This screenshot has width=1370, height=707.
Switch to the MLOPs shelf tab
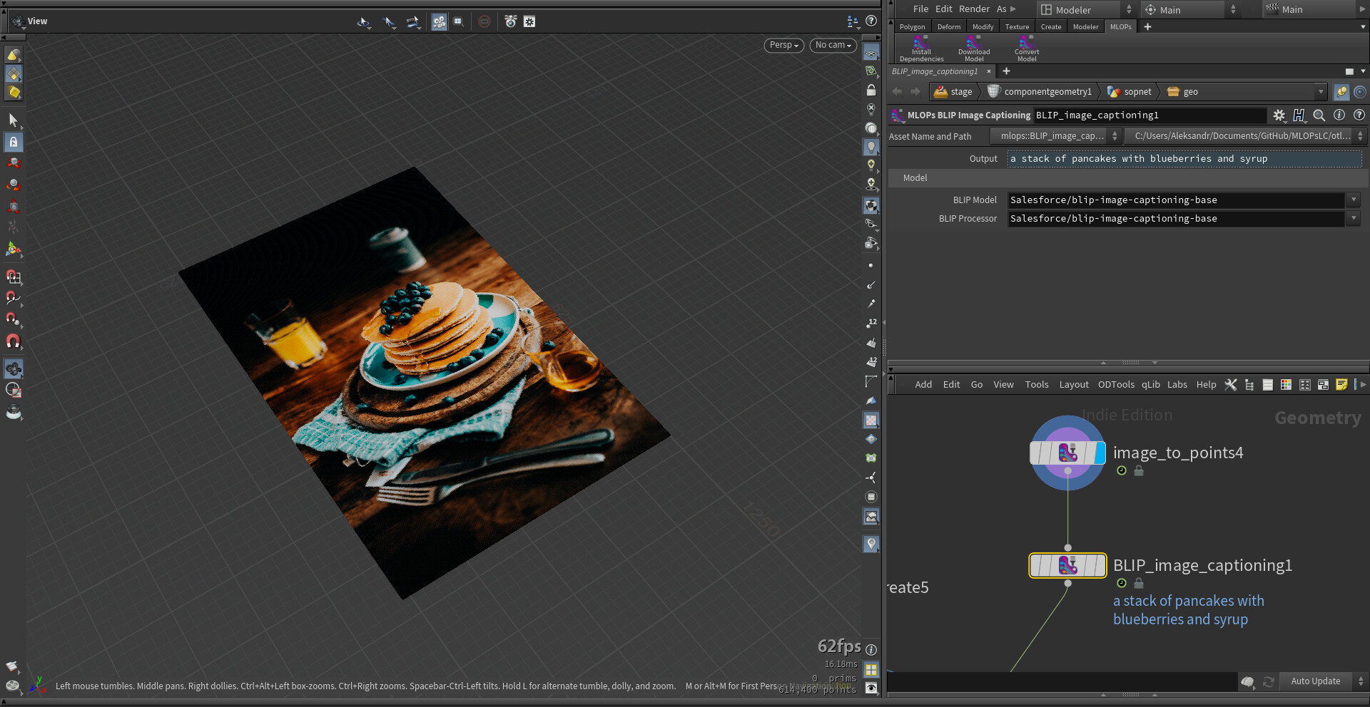pyautogui.click(x=1120, y=27)
